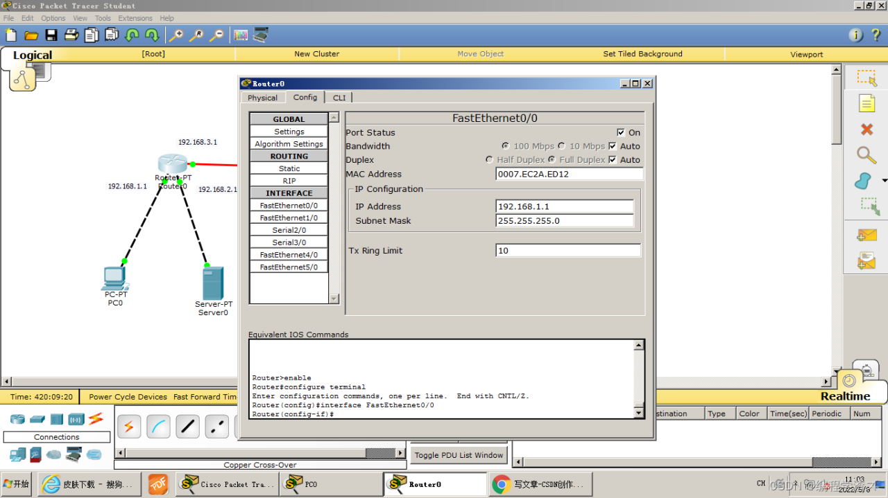
Task: Open the Extensions menu
Action: (x=135, y=18)
